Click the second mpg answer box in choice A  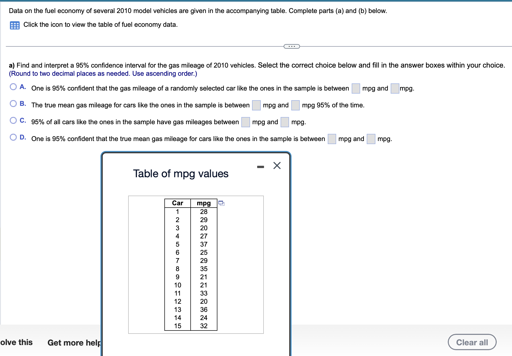(x=395, y=88)
